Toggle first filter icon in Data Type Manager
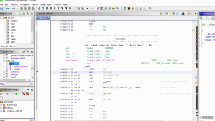This screenshot has width=215, height=121. tap(24, 94)
